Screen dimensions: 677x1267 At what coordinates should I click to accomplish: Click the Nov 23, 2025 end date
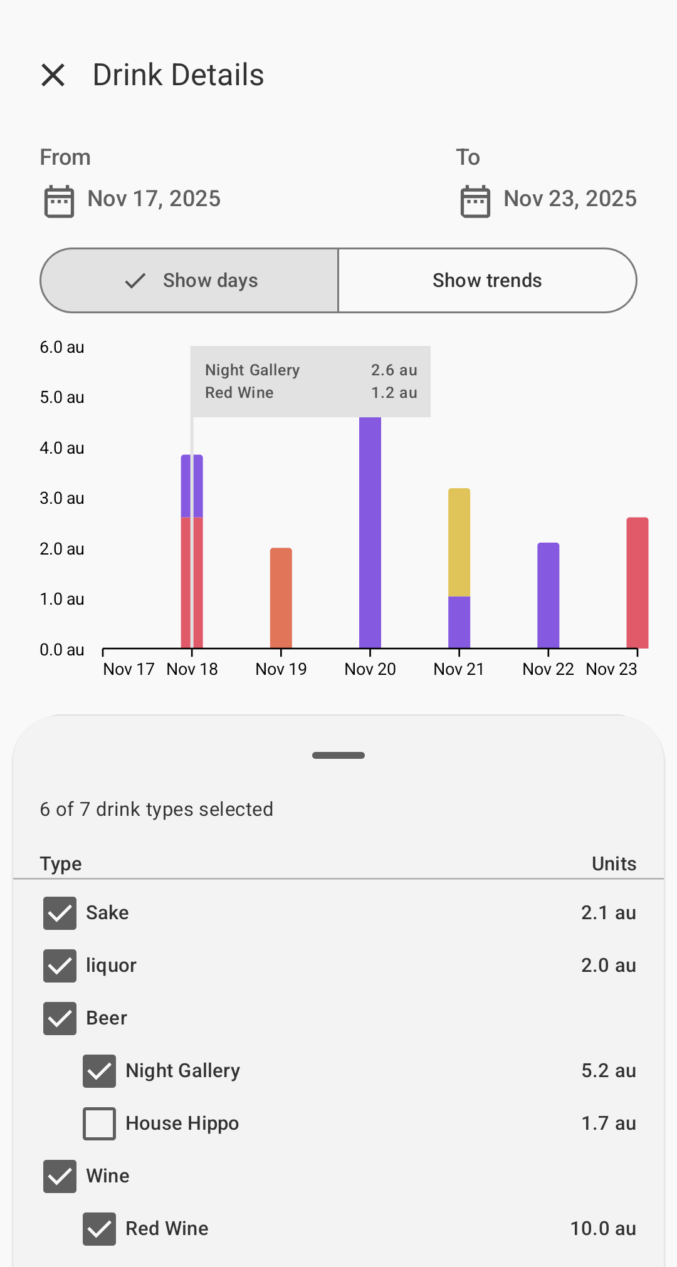tap(570, 199)
